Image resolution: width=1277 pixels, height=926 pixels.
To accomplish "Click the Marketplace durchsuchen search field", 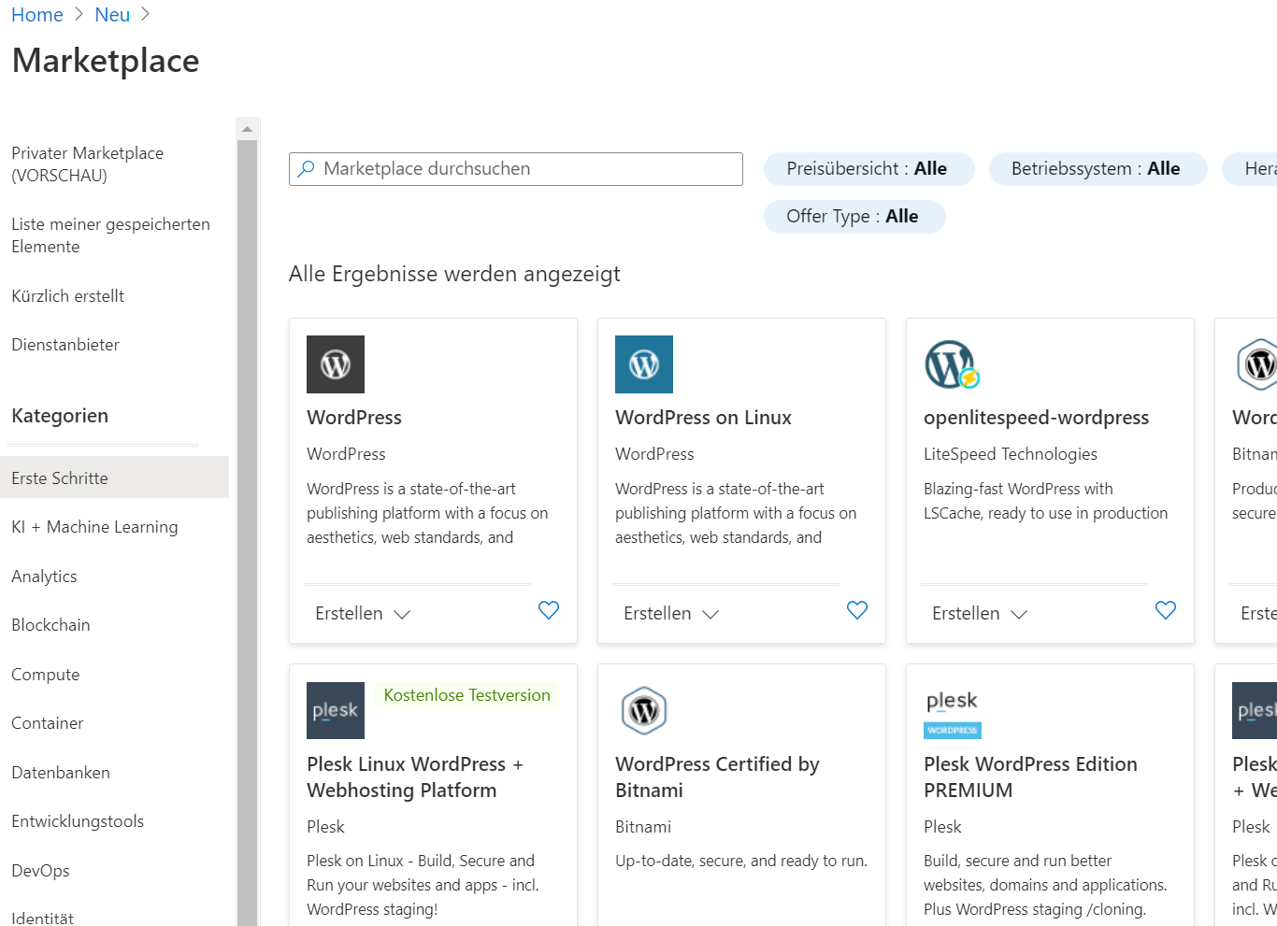I will pos(516,169).
